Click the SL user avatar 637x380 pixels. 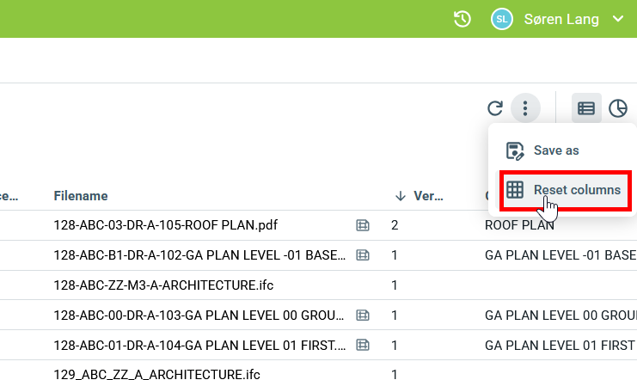tap(501, 19)
